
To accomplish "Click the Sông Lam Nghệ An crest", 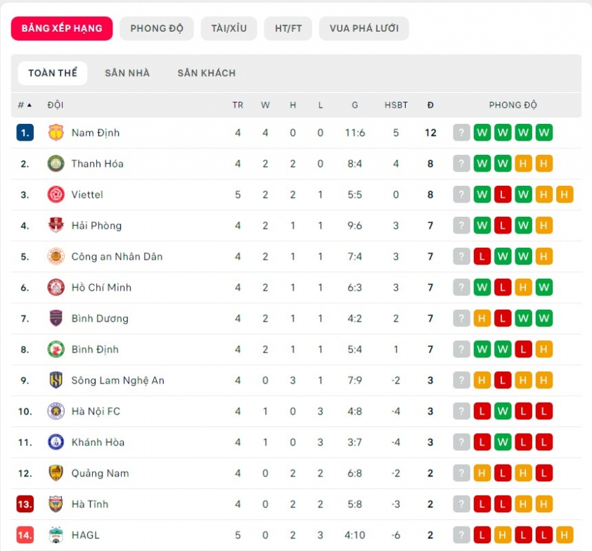I will (x=56, y=380).
